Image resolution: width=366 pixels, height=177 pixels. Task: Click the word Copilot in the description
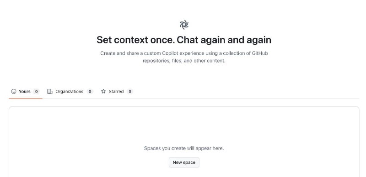coord(171,53)
